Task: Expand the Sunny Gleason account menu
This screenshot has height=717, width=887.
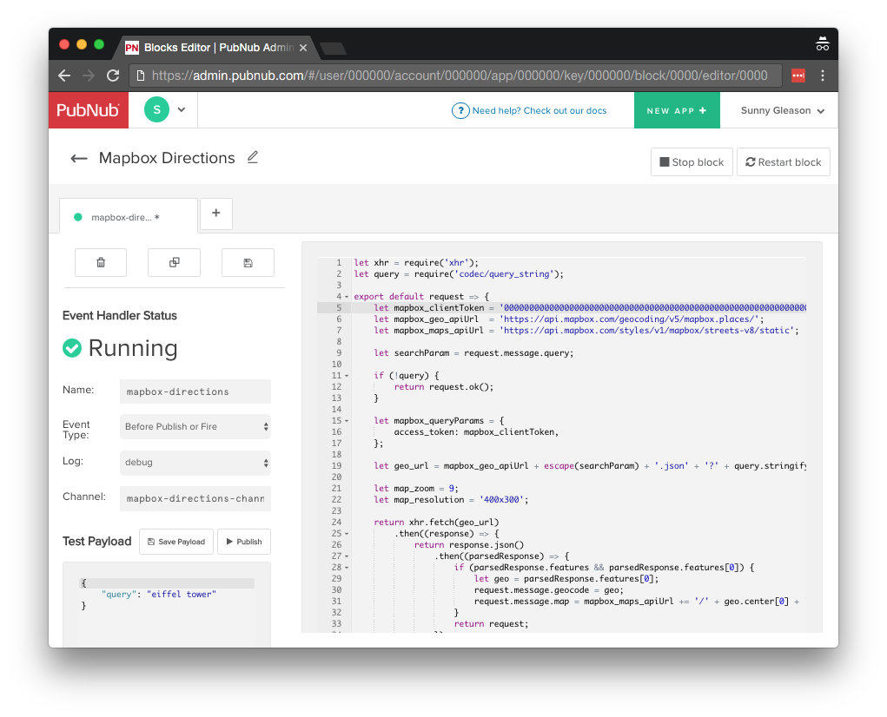Action: click(x=782, y=110)
